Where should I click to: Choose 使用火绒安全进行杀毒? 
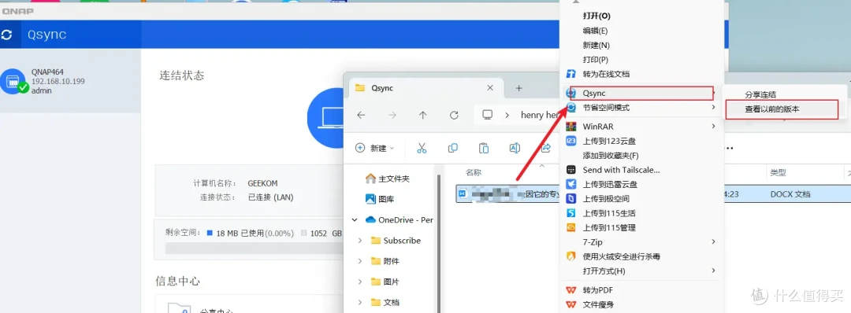coord(643,256)
